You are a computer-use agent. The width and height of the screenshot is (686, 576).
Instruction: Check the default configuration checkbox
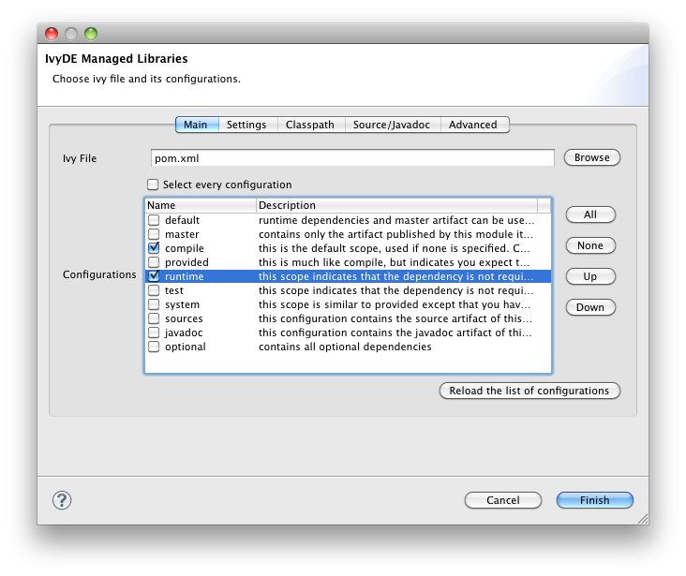tap(154, 220)
